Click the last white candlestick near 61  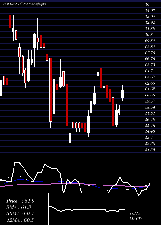click(122, 94)
